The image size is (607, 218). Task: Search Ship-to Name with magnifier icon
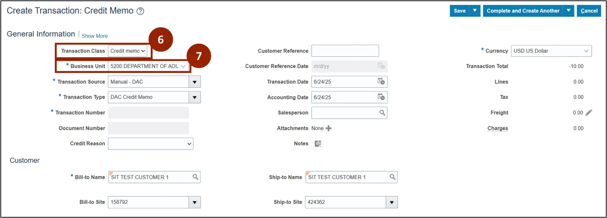[x=392, y=177]
